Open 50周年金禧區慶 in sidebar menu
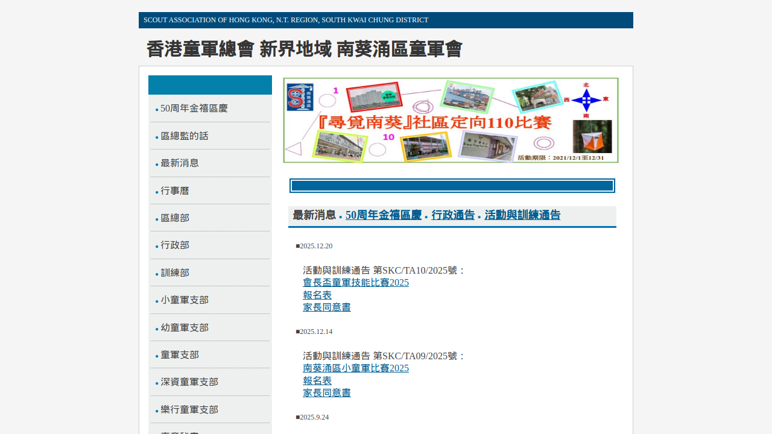Image resolution: width=772 pixels, height=434 pixels. click(194, 108)
